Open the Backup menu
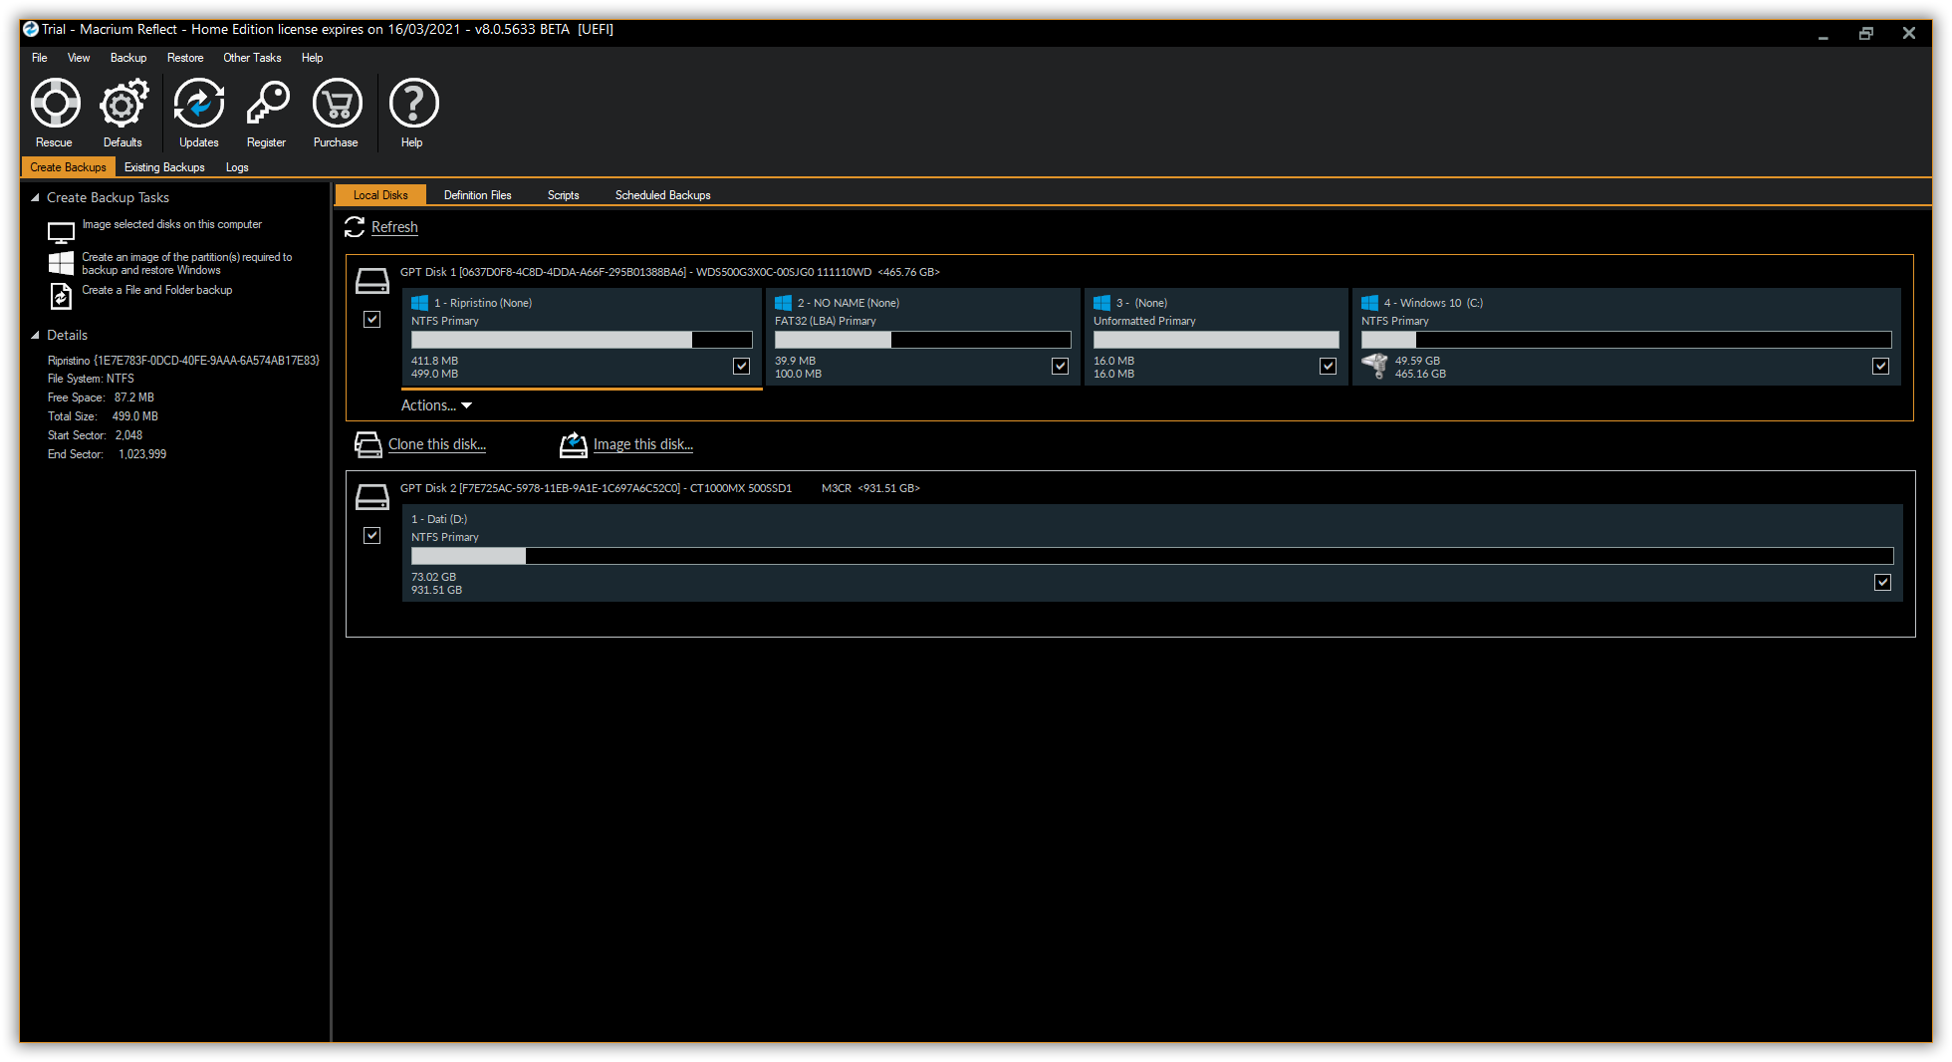 pos(128,58)
